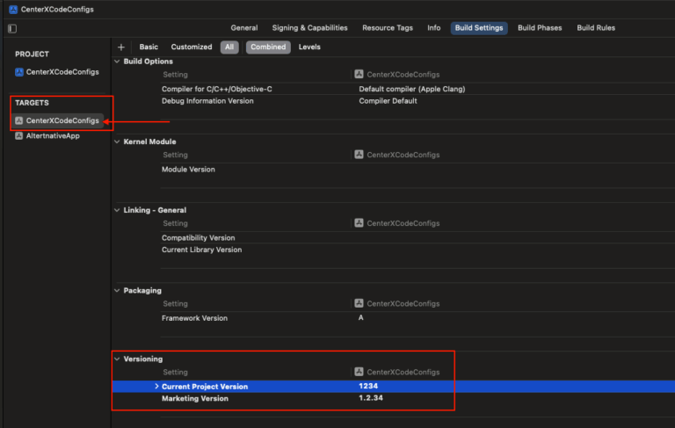Select the Framework Version setting
This screenshot has width=675, height=428.
(x=194, y=318)
